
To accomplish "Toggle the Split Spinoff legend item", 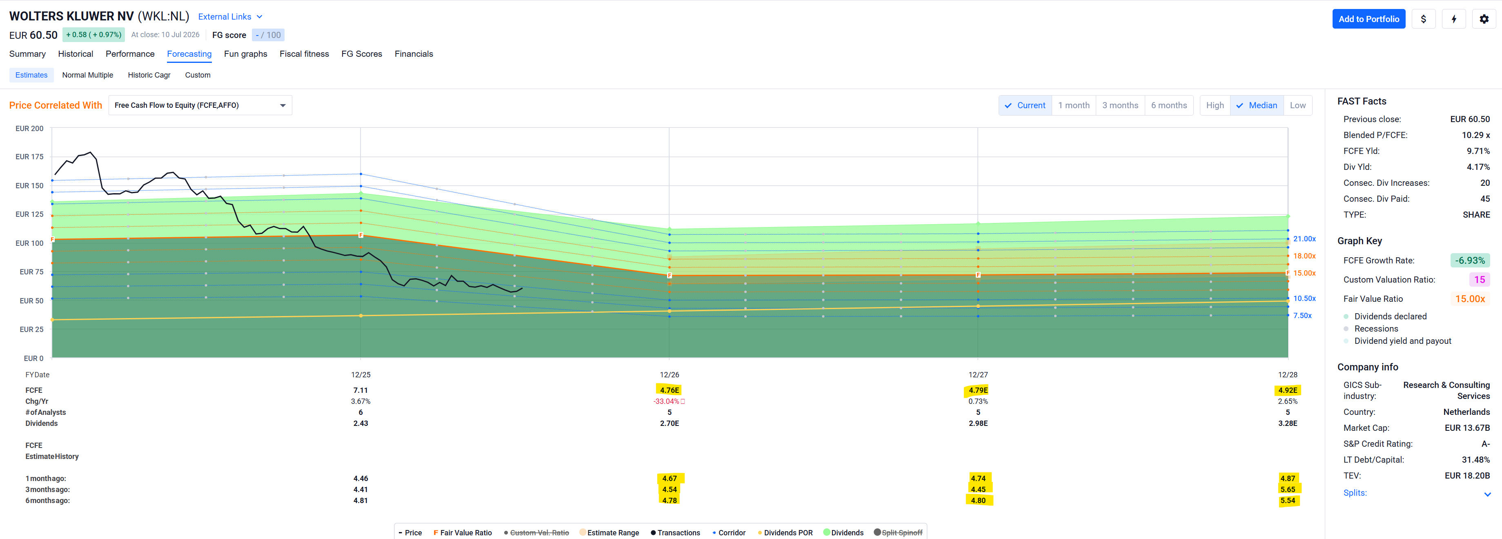I will click(x=898, y=532).
